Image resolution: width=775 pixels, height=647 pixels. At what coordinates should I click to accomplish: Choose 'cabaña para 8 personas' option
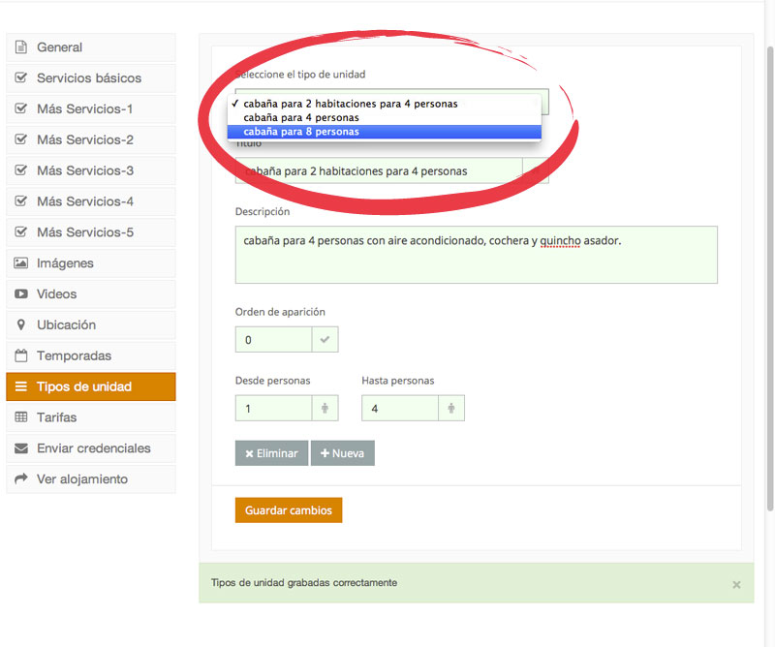coord(385,132)
